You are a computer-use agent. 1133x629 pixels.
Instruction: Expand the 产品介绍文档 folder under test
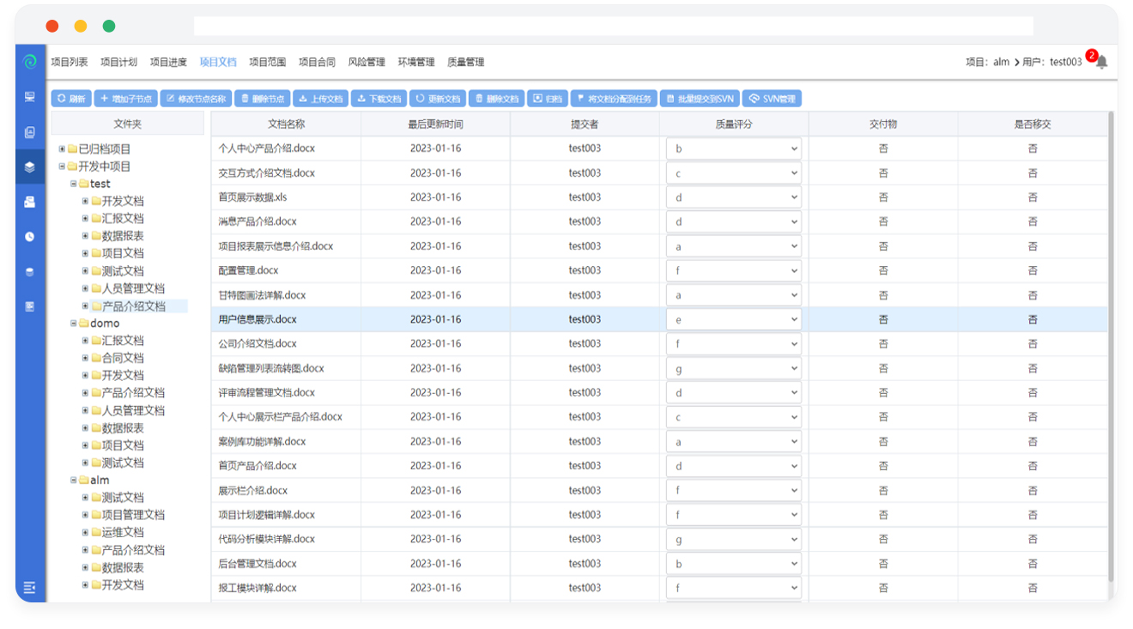(86, 306)
